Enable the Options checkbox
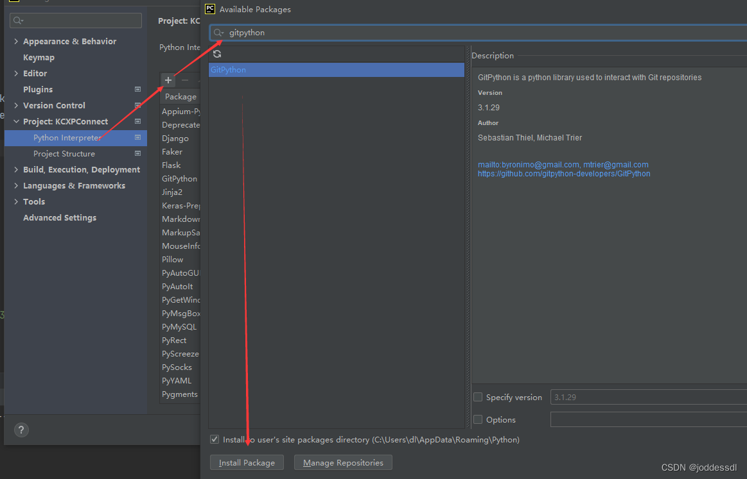The height and width of the screenshot is (479, 747). (478, 419)
